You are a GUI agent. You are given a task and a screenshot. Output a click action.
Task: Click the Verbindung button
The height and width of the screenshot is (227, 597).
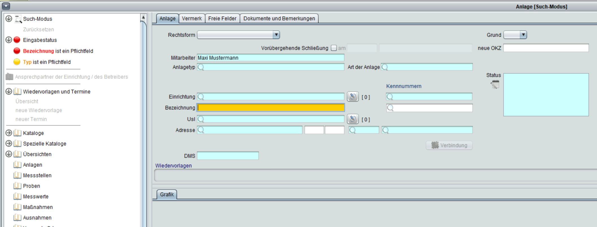[449, 145]
